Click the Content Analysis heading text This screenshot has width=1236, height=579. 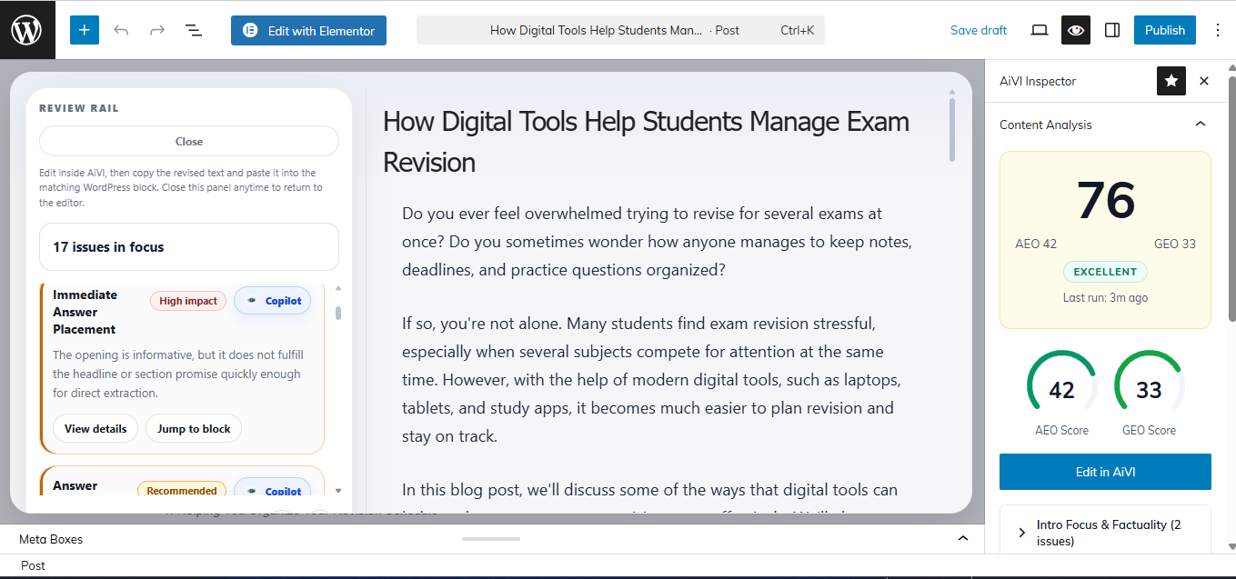1046,125
